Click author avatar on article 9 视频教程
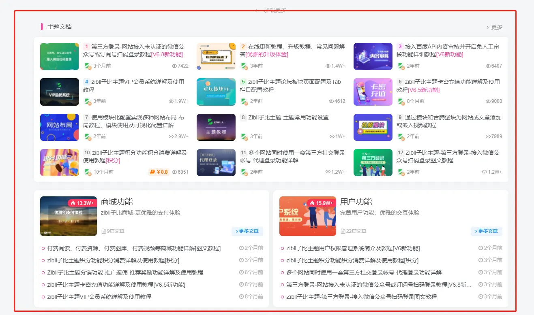534x315 pixels. (401, 136)
